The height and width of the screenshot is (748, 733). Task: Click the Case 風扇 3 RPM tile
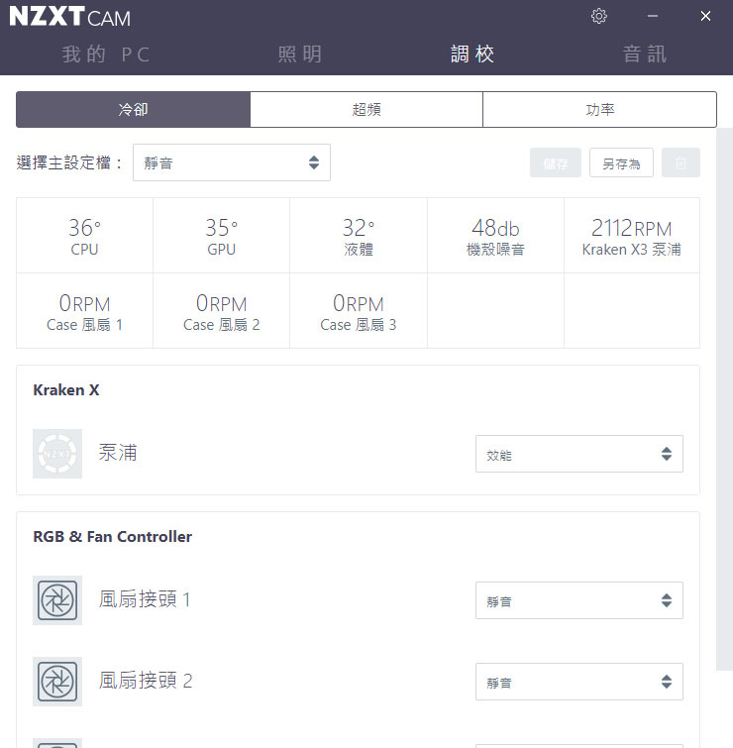point(359,311)
